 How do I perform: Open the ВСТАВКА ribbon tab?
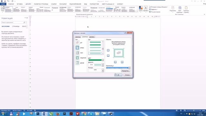[x=20, y=4]
